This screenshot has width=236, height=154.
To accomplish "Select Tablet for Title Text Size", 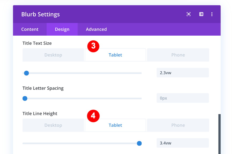I will coord(115,55).
